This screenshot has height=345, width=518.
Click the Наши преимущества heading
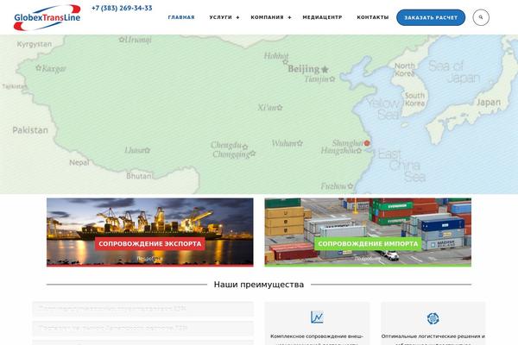[259, 285]
